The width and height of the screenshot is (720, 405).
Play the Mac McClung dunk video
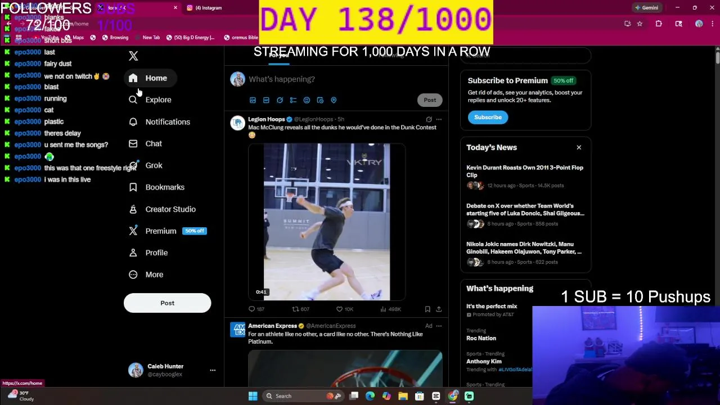[327, 222]
